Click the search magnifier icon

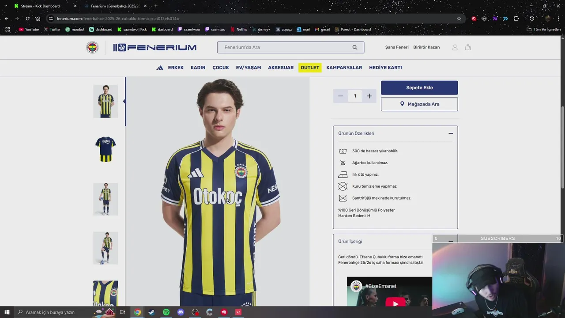355,47
